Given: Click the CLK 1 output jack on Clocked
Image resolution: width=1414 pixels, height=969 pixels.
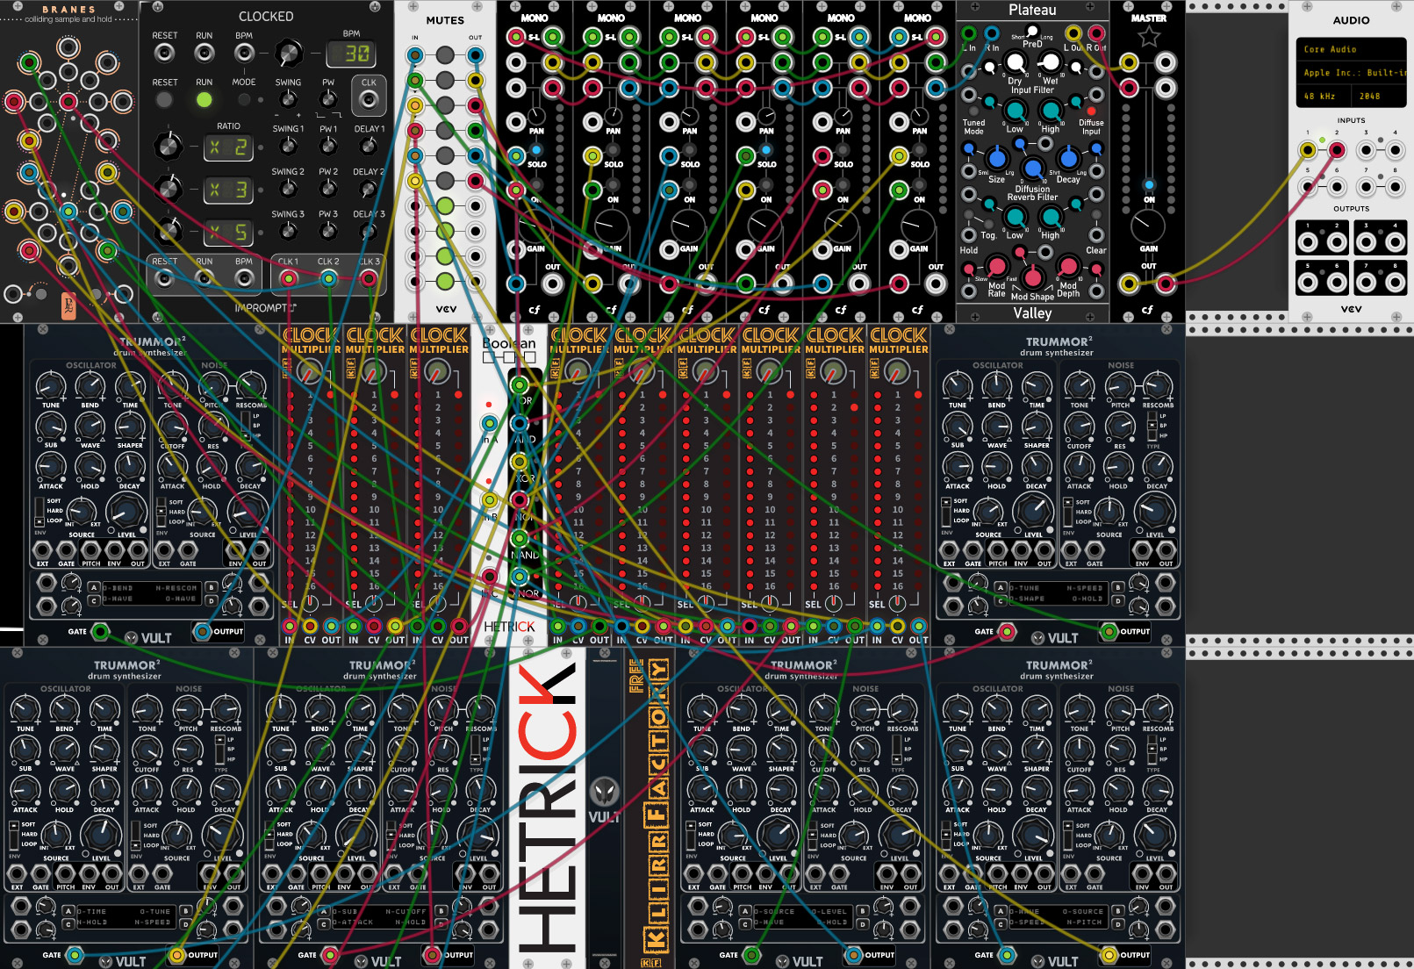Looking at the screenshot, I should [x=288, y=279].
